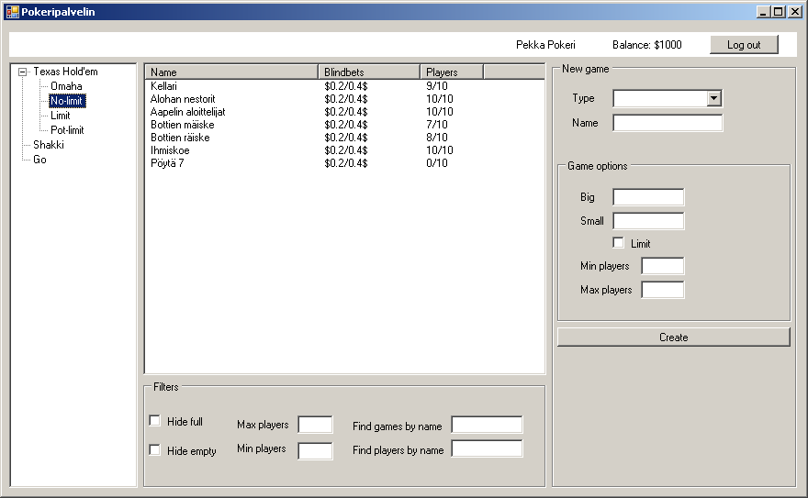Select the Bottien mäiske table row
The image size is (808, 498).
[x=344, y=125]
